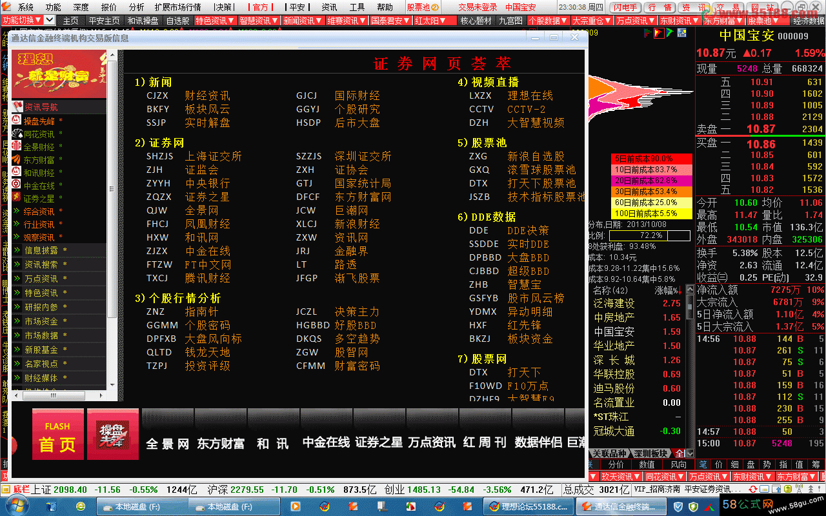Image resolution: width=826 pixels, height=516 pixels.
Task: Click the 闪电手 button
Action: pyautogui.click(x=625, y=7)
